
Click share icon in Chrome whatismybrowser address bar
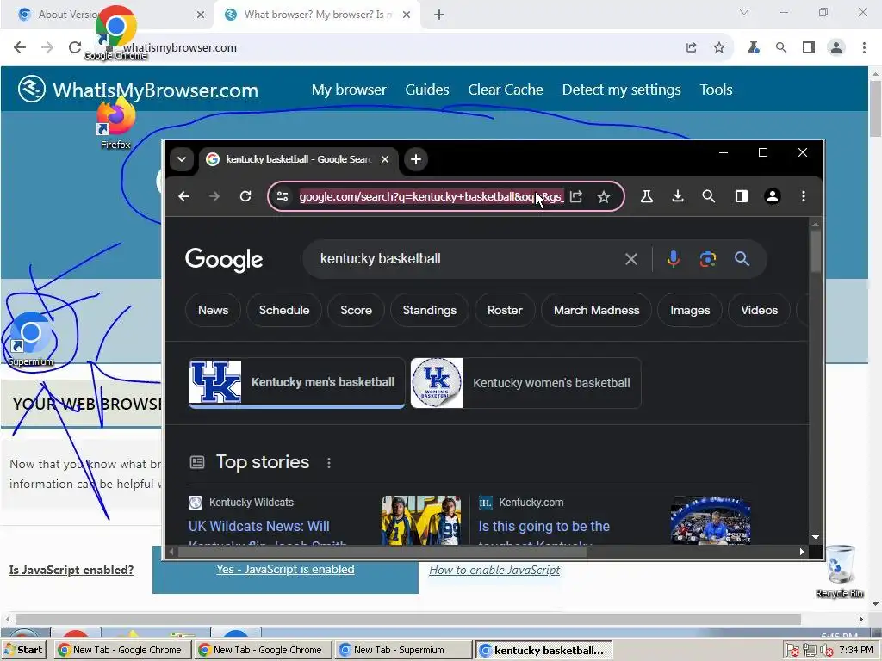[692, 48]
